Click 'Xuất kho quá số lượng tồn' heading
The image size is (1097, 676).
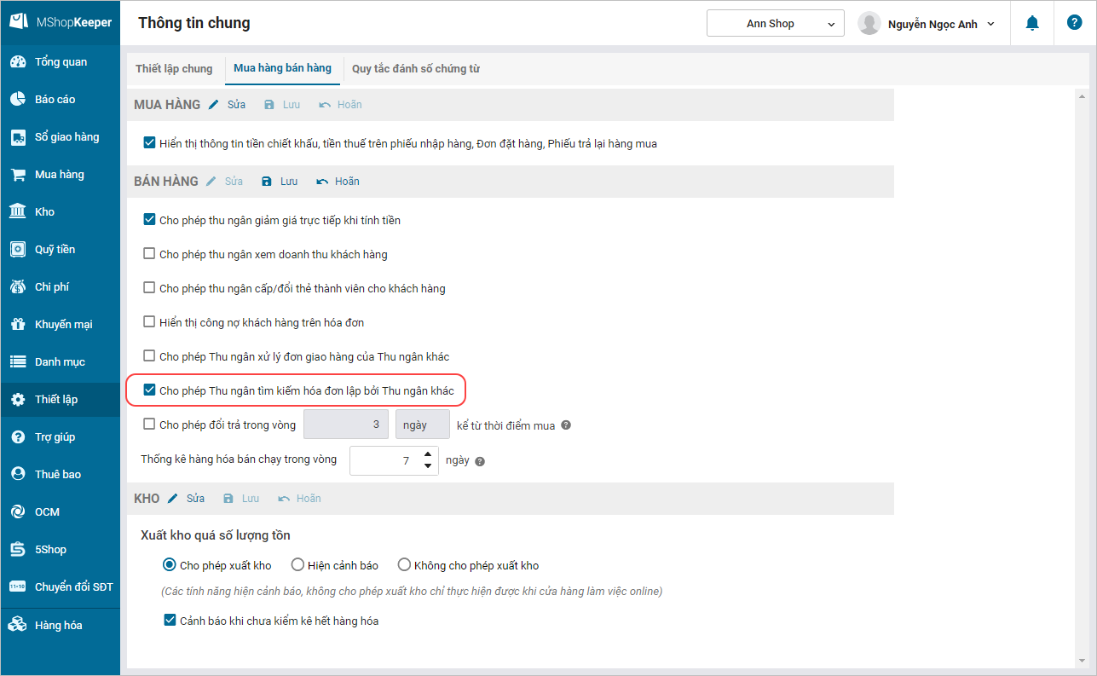point(216,535)
